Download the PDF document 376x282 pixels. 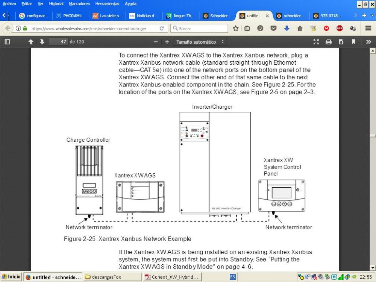click(x=341, y=42)
